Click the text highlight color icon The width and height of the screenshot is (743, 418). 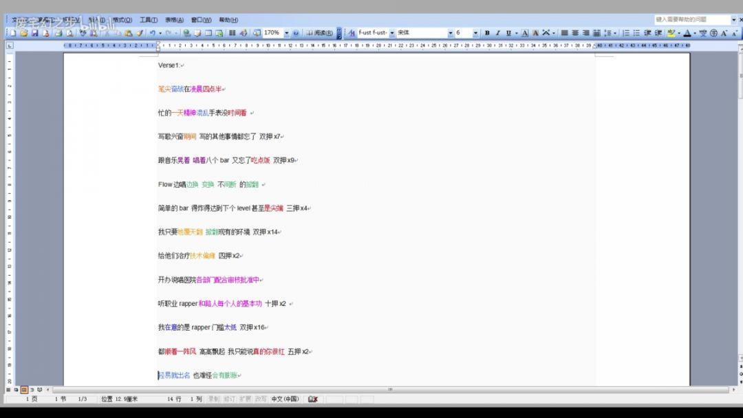coord(671,33)
